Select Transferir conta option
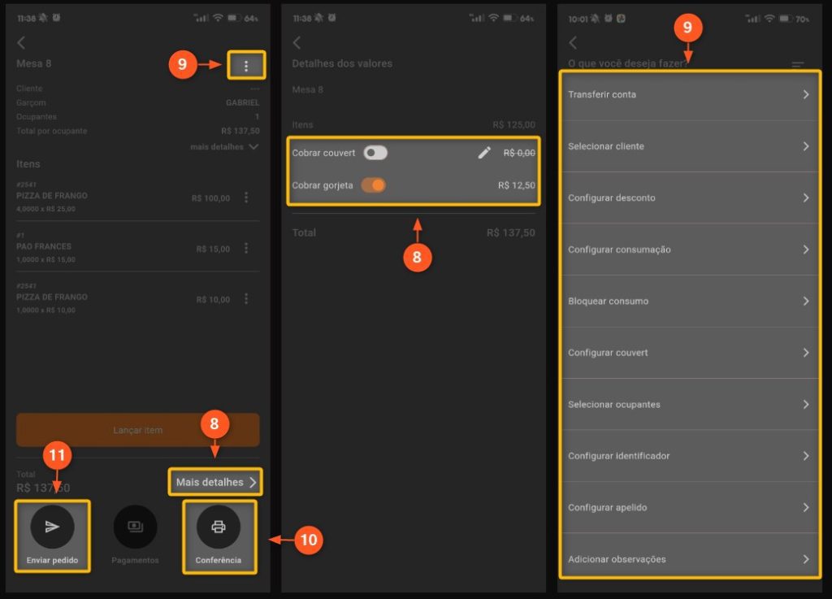Screen dimensions: 832x599 point(689,95)
